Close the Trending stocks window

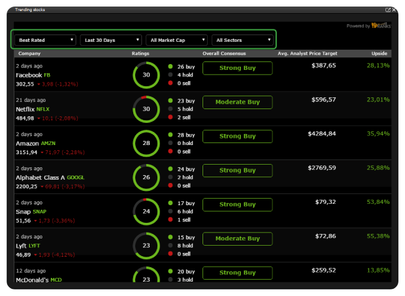394,10
